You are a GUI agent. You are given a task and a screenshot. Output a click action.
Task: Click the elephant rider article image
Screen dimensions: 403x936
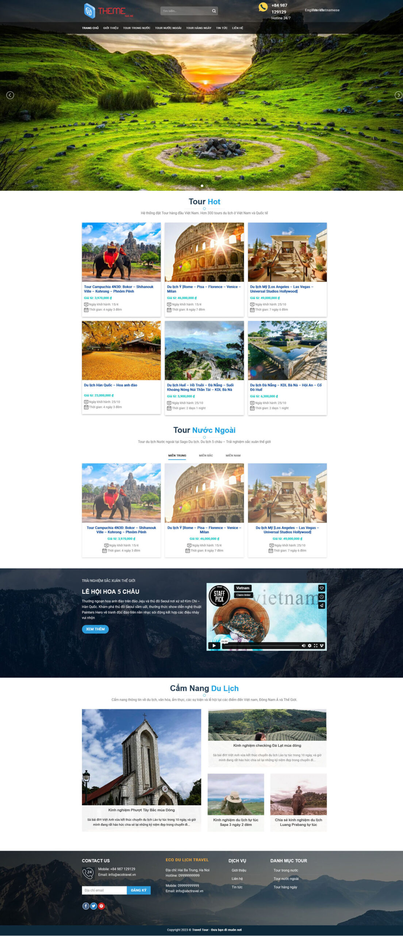[x=299, y=794]
